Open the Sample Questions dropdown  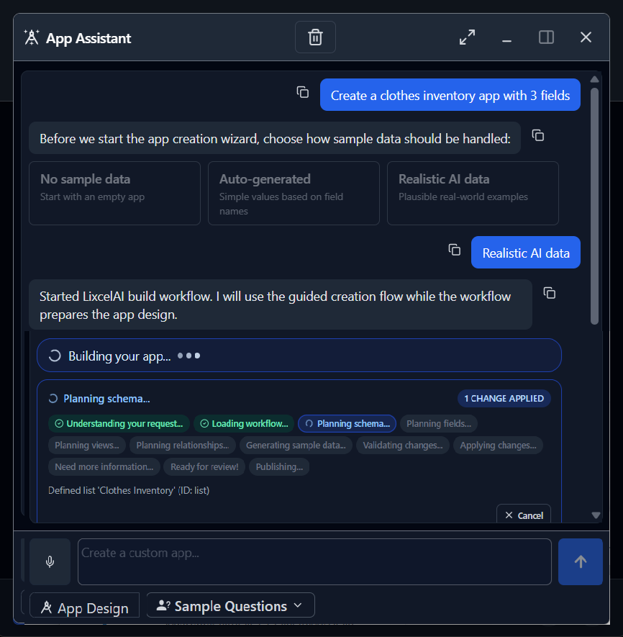pyautogui.click(x=230, y=605)
